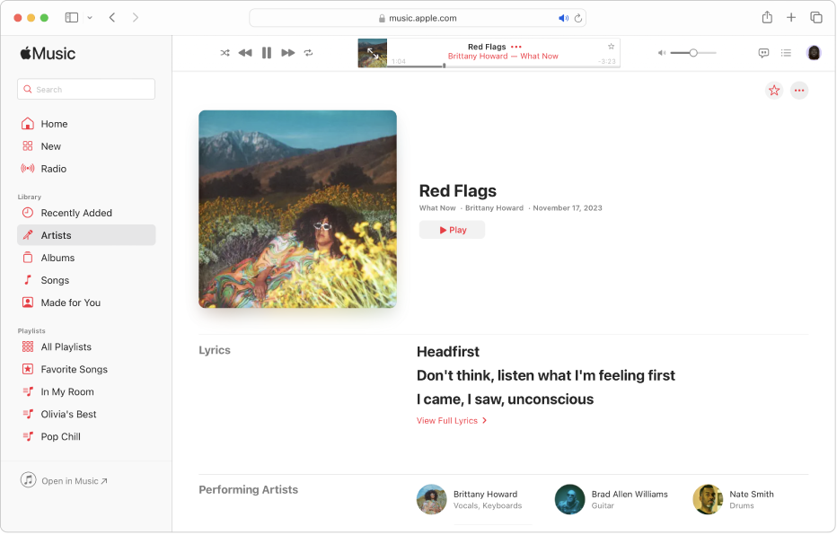Select Artists in the Library
This screenshot has width=837, height=535.
86,235
